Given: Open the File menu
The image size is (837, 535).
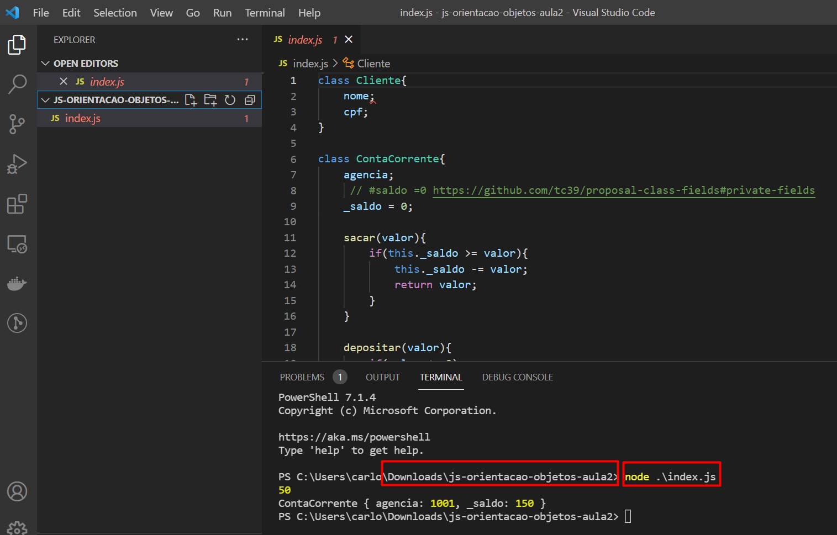Looking at the screenshot, I should 41,13.
